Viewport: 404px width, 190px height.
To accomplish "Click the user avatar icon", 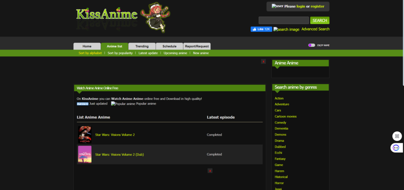I will coord(277,6).
